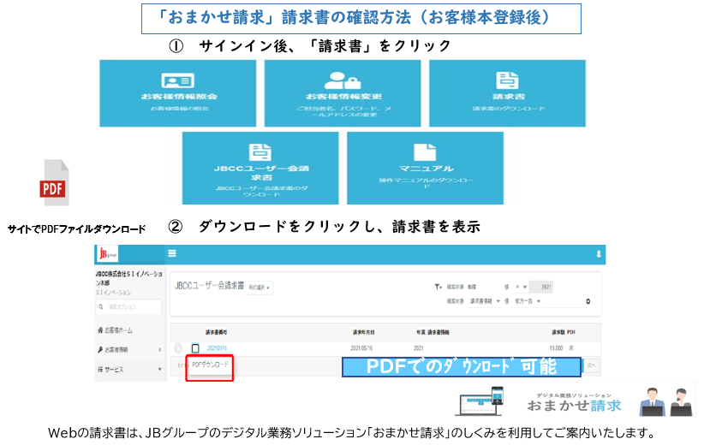Collapse the サービス sidebar section
The image size is (710, 445).
pyautogui.click(x=129, y=370)
